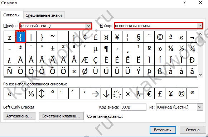Select the pound sign £ in the main grid
Screen dimensions: 208x137
[x=96, y=37]
